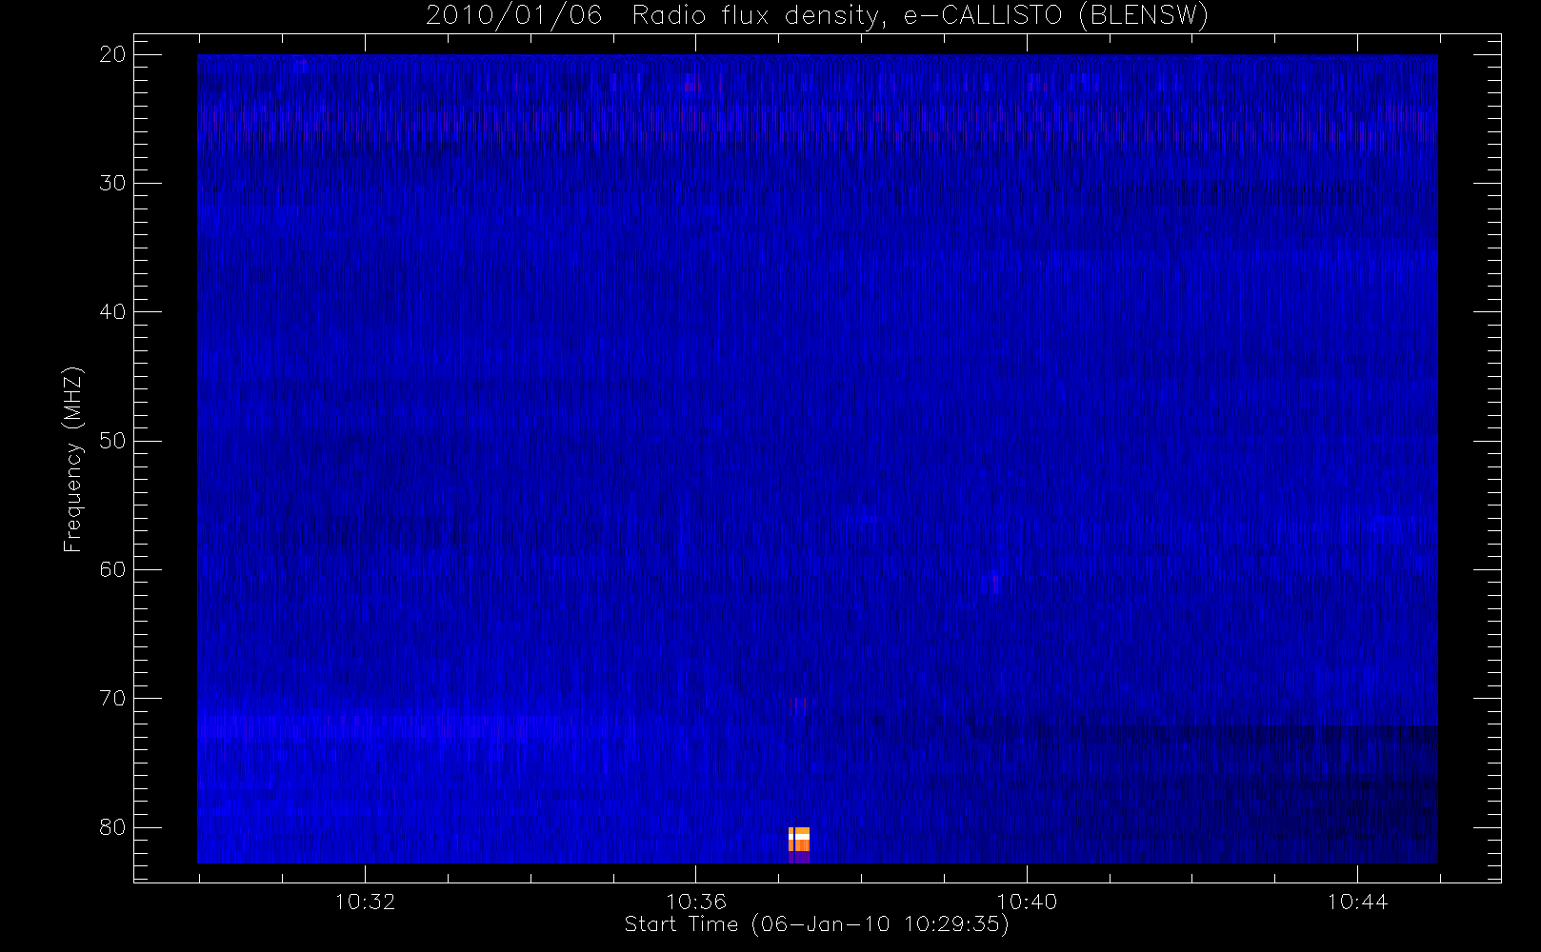Screen dimensions: 1541x952
Task: Click the 20 frequency tick label
Action: click(112, 55)
